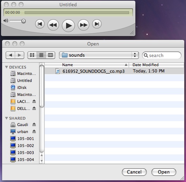This screenshot has width=186, height=182.
Task: Mute using the speaker volume icon
Action: coord(6,21)
